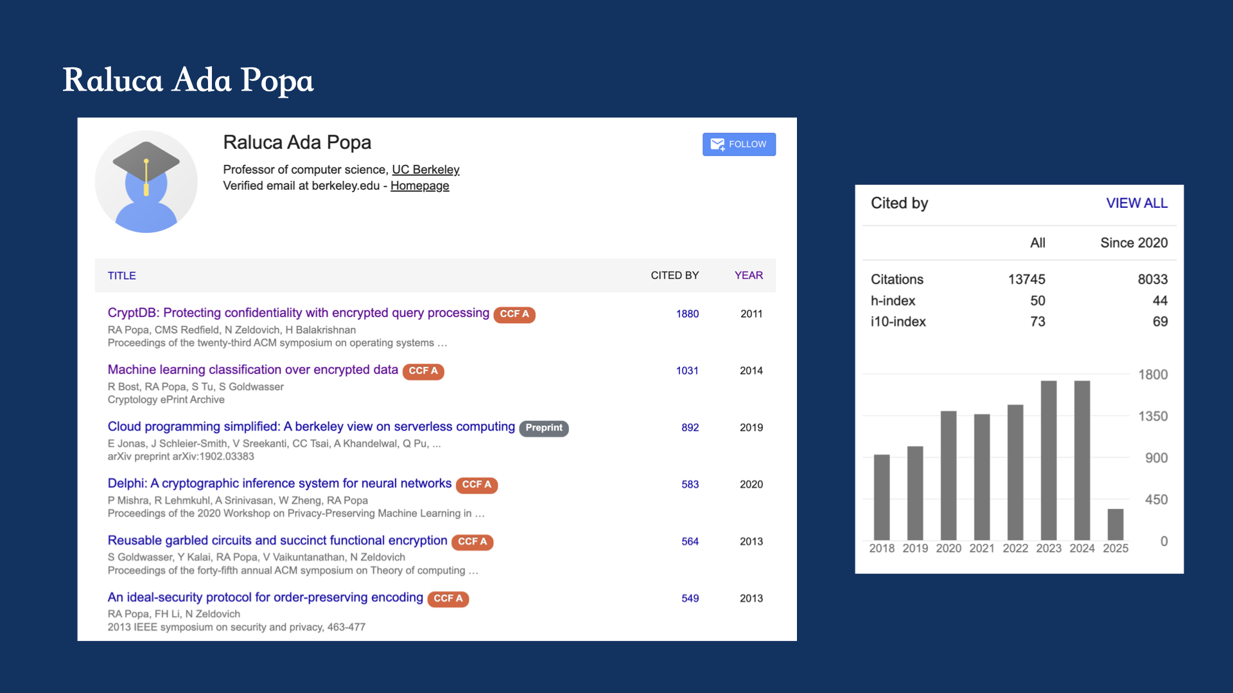Screen dimensions: 1233x693
Task: Click the 2025 bar in citations chart
Action: (x=1115, y=524)
